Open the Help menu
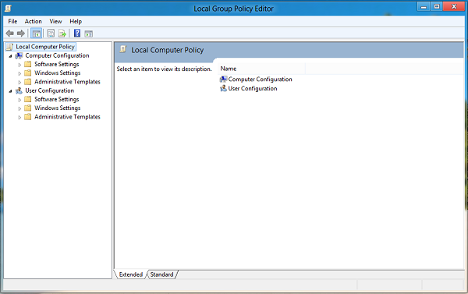Screen dimensions: 468x294 click(76, 21)
